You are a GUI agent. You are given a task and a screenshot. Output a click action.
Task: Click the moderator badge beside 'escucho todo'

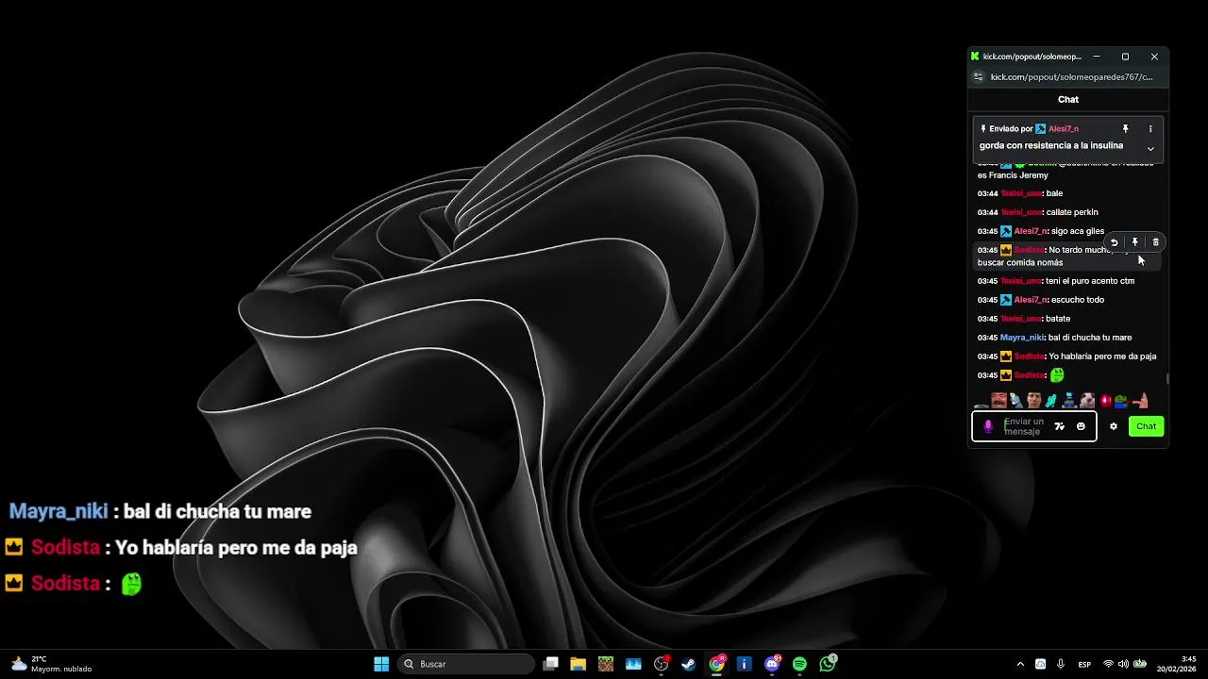click(1006, 300)
